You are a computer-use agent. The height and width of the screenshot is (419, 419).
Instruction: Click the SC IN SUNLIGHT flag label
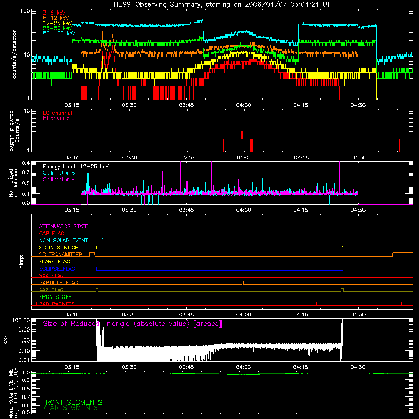click(60, 247)
